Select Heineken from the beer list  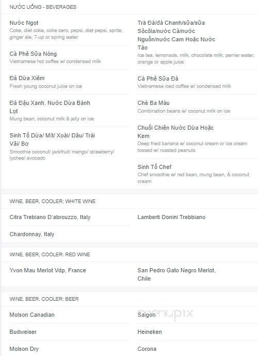click(x=150, y=332)
